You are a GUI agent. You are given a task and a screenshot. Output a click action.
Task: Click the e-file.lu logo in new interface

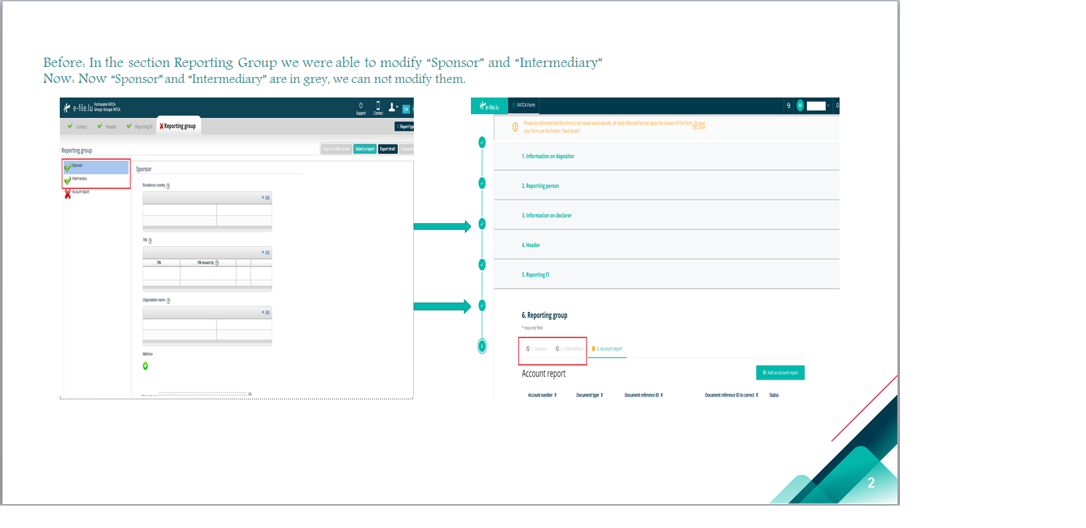490,106
